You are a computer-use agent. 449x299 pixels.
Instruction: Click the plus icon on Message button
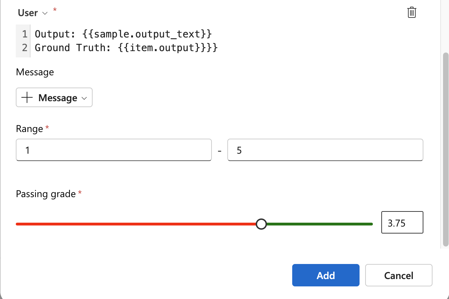27,98
